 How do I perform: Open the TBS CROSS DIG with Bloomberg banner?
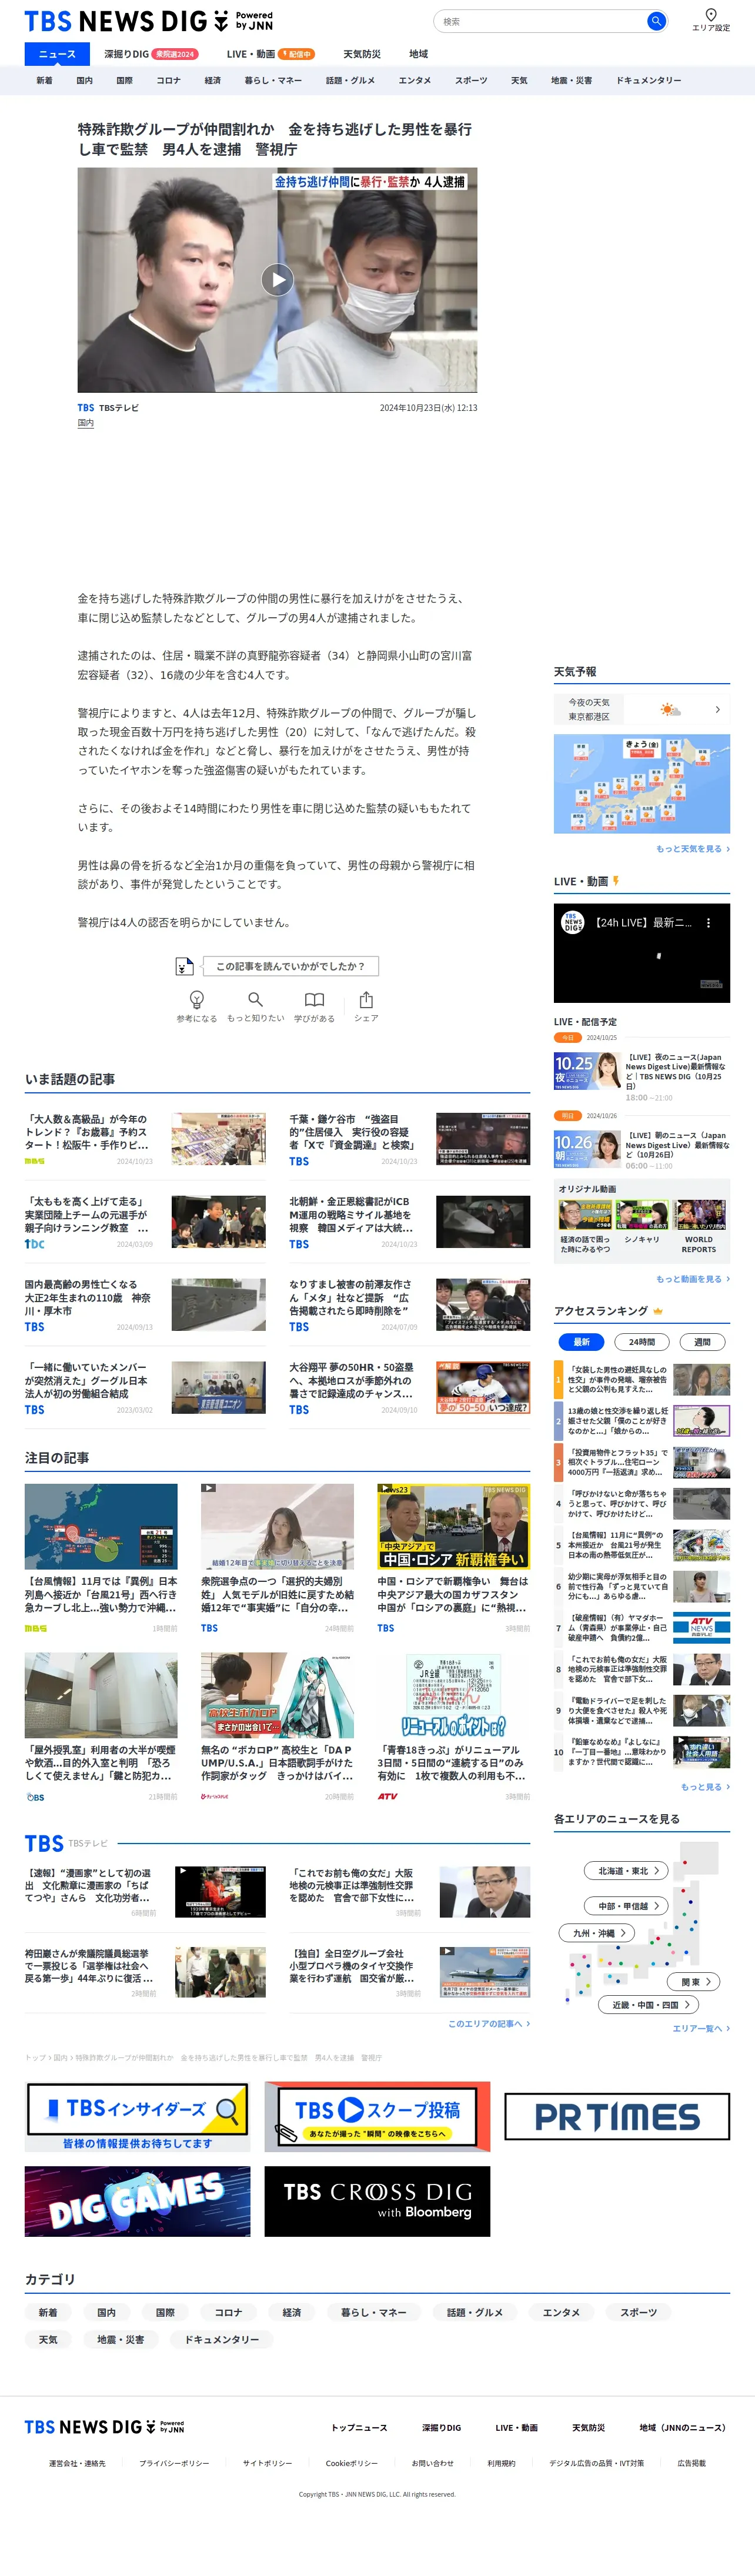(x=377, y=2202)
